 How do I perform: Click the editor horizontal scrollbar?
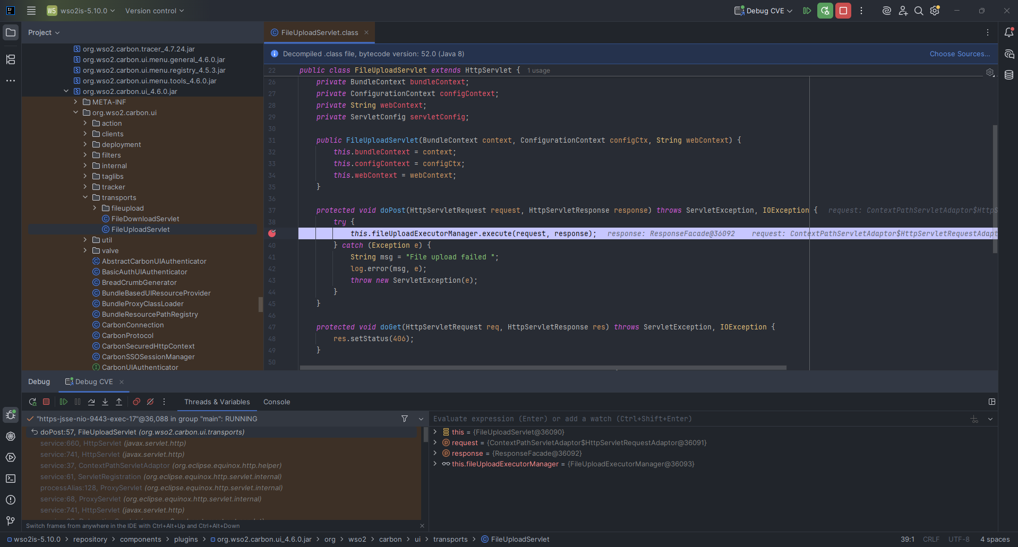[x=543, y=367]
